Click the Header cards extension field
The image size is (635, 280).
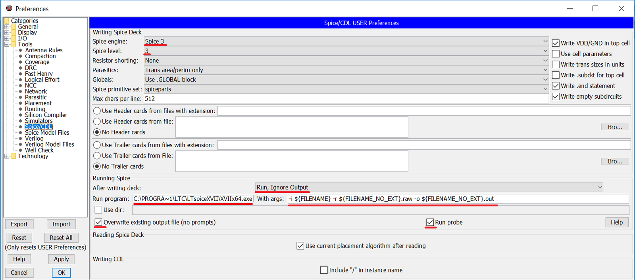click(424, 111)
